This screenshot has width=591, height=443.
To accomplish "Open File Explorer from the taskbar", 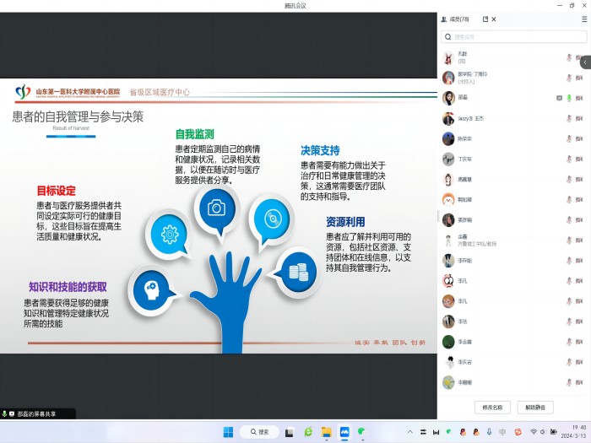I will (x=326, y=432).
